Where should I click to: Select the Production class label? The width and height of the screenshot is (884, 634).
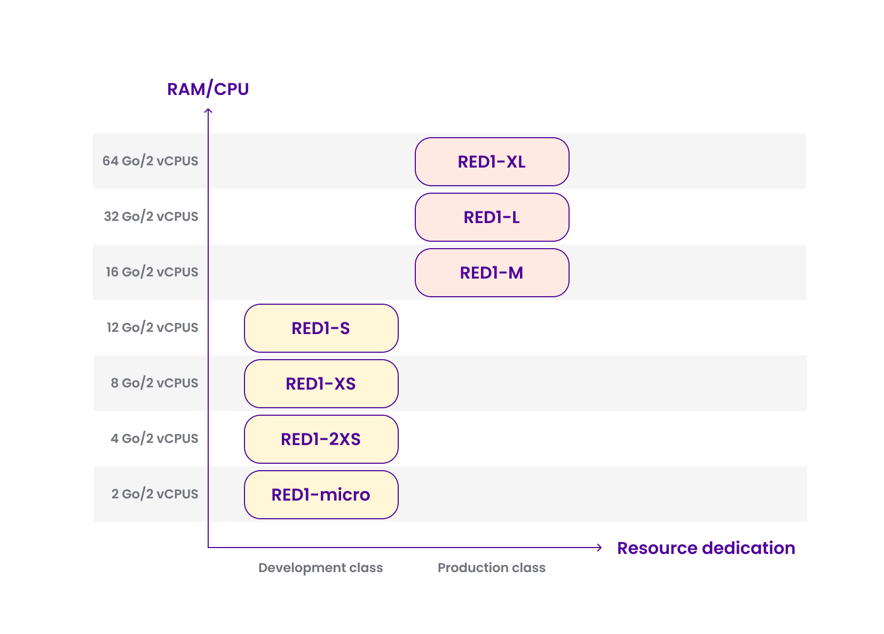(x=491, y=568)
